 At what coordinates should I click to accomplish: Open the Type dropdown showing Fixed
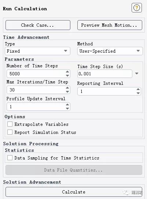pos(37,51)
